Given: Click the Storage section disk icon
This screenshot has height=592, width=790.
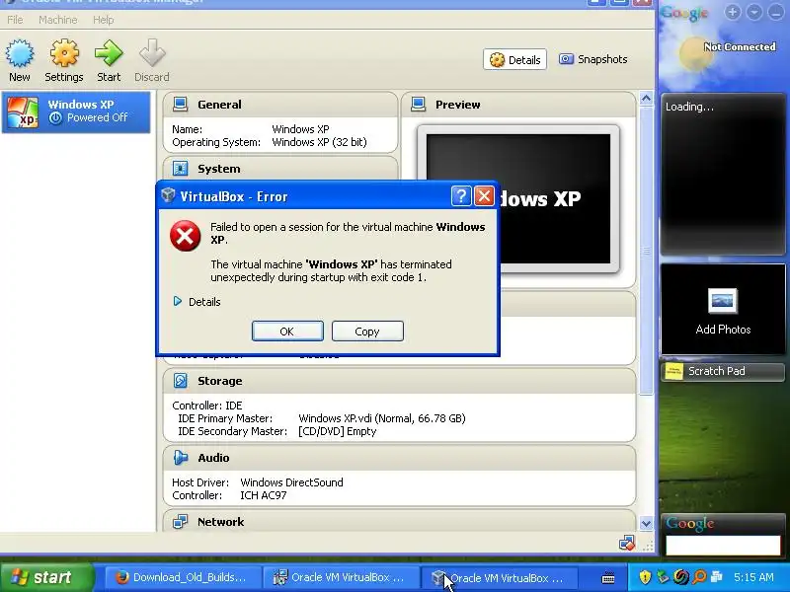Looking at the screenshot, I should [x=180, y=381].
